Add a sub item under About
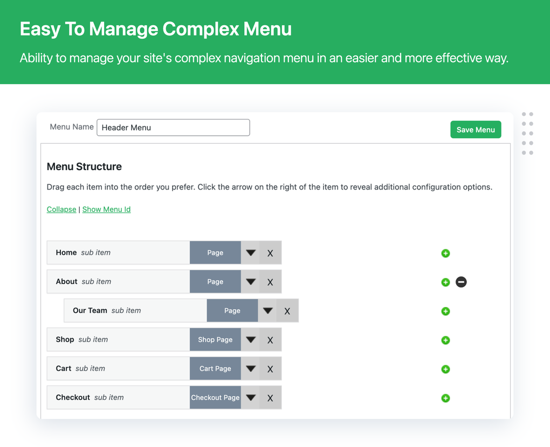 pos(445,282)
